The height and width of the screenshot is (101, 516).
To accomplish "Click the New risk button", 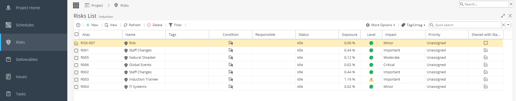I will (x=92, y=25).
